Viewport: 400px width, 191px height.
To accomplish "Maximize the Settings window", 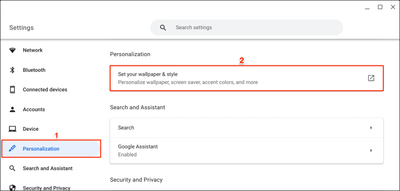I will (380, 7).
